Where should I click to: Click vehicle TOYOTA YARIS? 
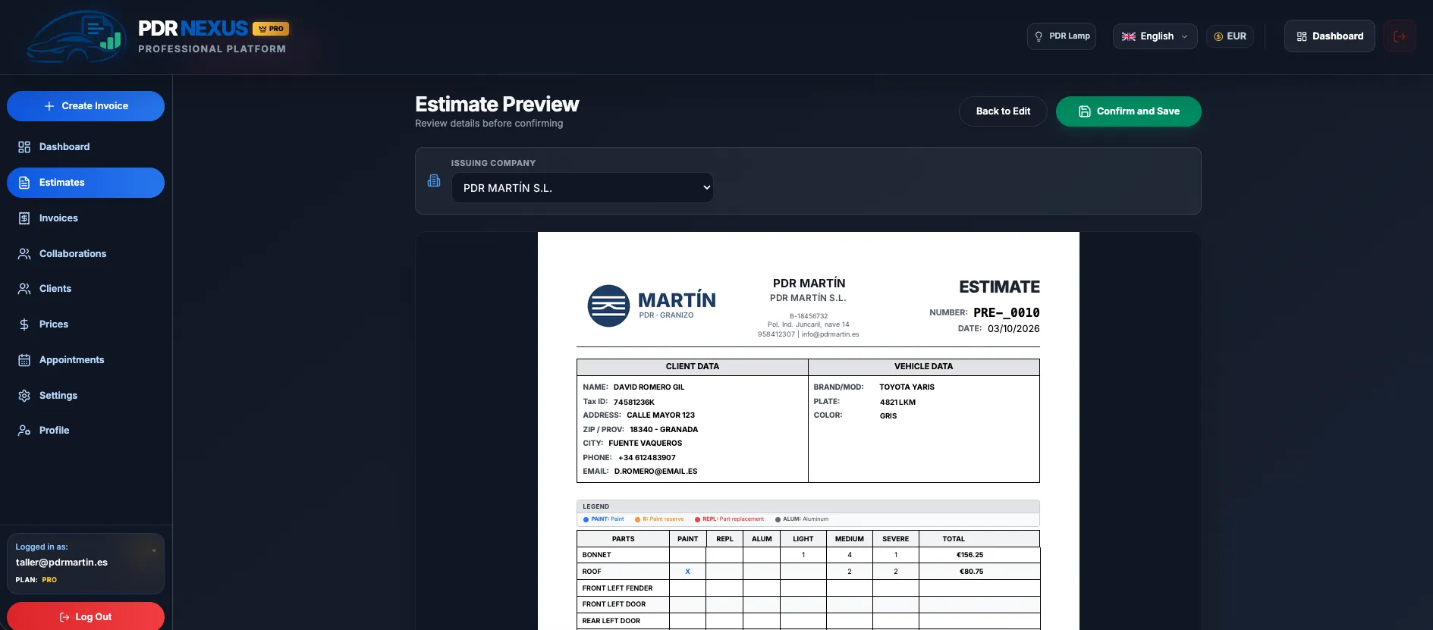907,387
